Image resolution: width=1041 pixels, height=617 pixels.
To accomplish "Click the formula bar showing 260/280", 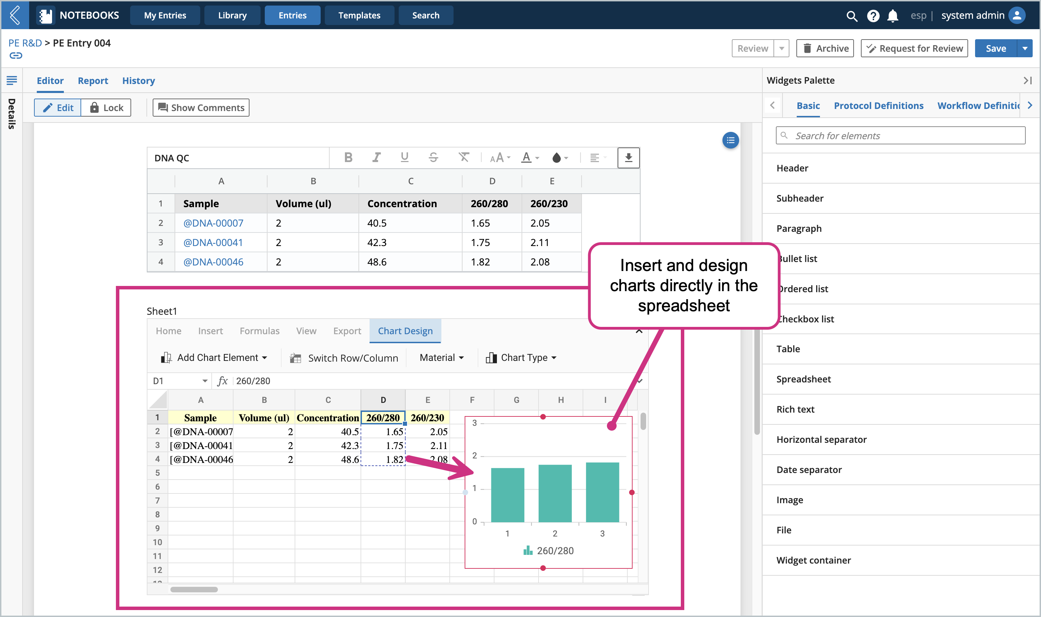I will click(432, 381).
